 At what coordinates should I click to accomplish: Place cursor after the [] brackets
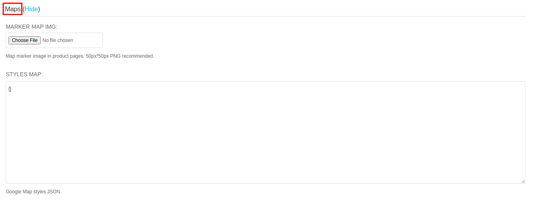pyautogui.click(x=12, y=89)
